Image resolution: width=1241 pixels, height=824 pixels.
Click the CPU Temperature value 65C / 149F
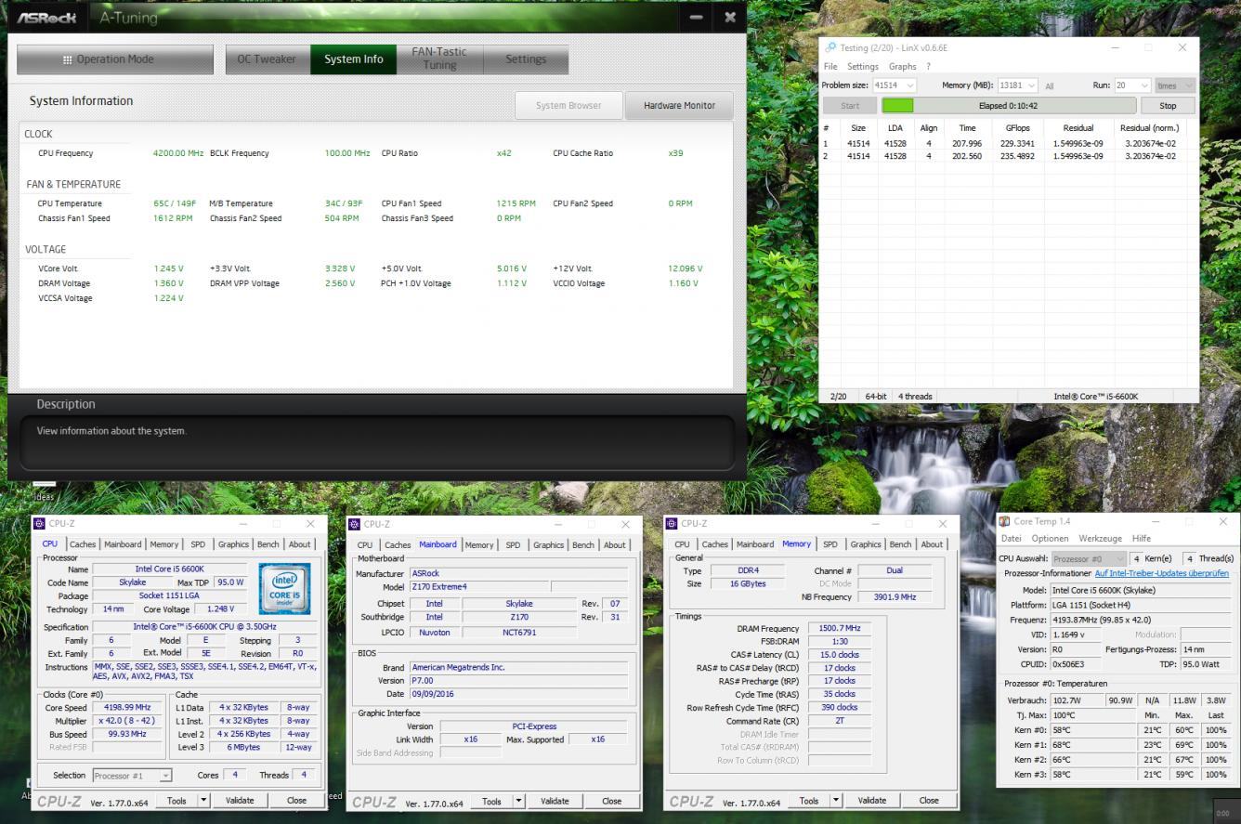tap(174, 203)
